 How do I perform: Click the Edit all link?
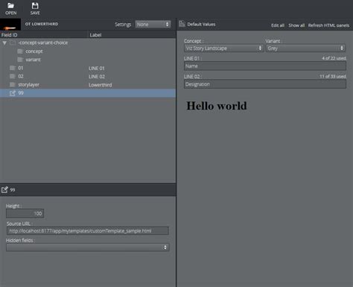click(x=278, y=25)
